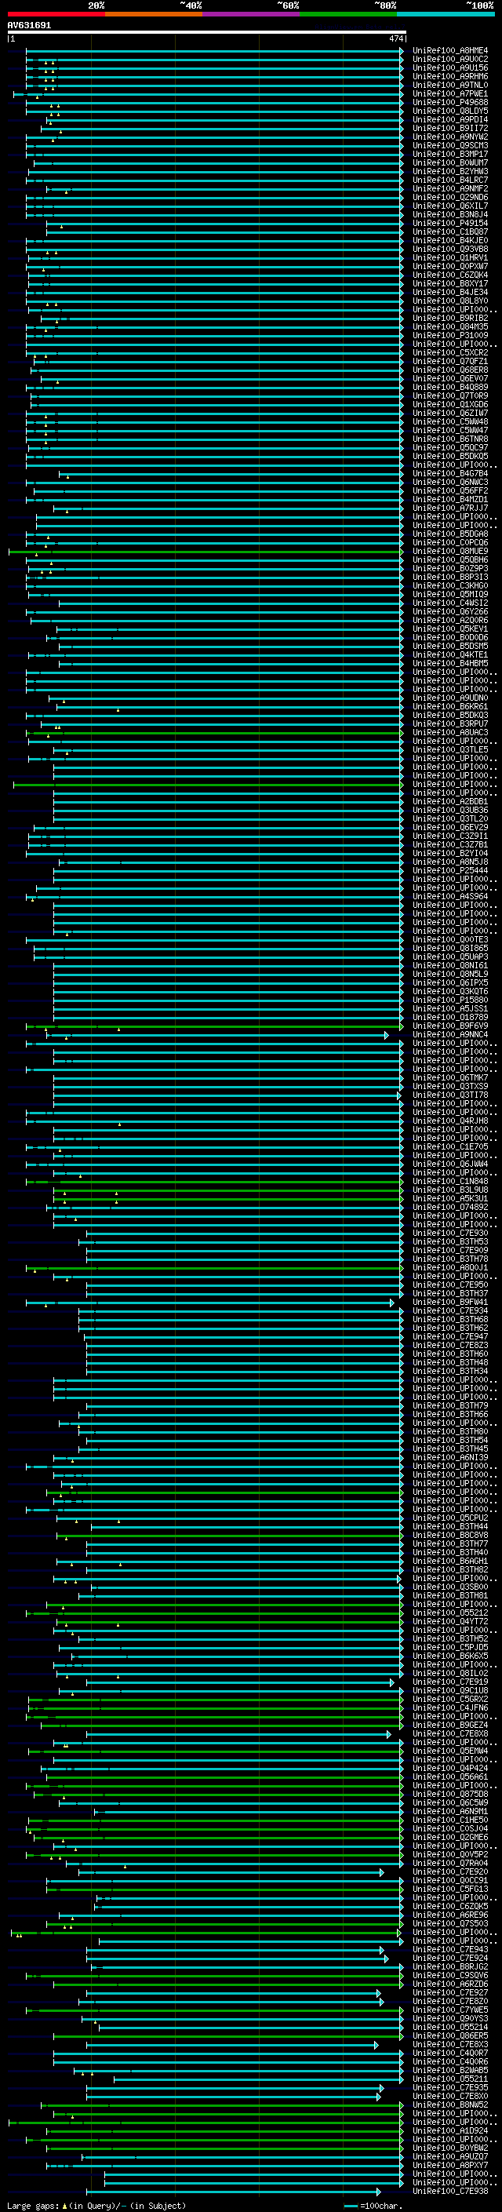Image resolution: width=502 pixels, height=2212 pixels.
Task: Click the cyan ~100% identity legend segment
Action: tap(446, 14)
